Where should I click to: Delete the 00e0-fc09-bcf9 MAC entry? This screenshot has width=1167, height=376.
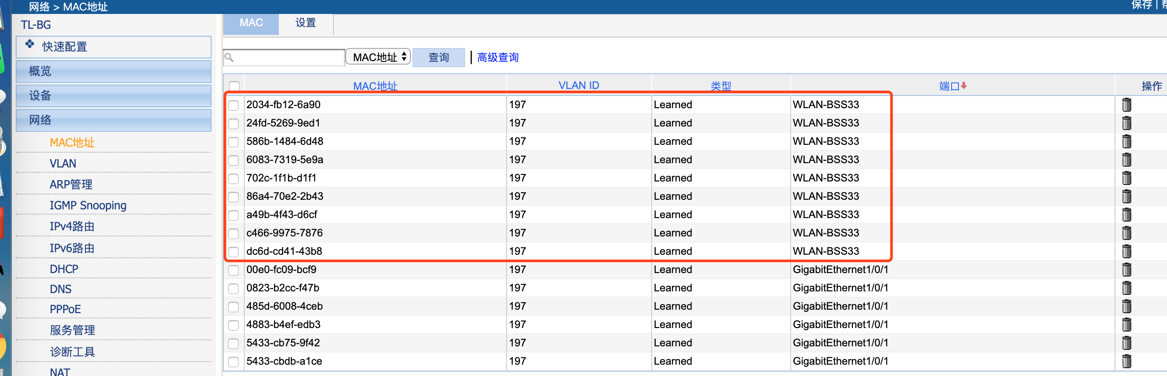pos(1126,270)
